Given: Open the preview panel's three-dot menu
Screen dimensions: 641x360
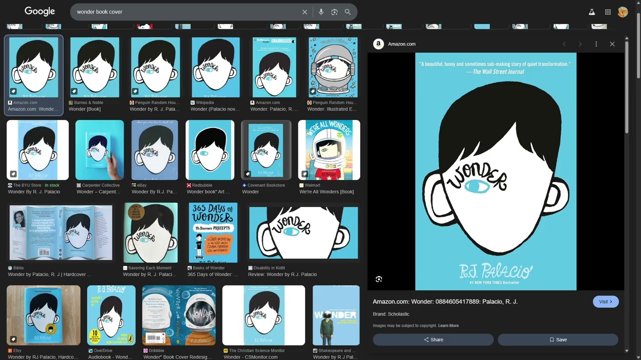Looking at the screenshot, I should [596, 44].
